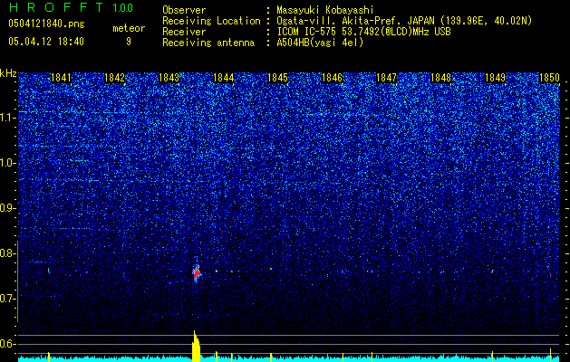Click the 1850 time marker
Screen dimensions: 570x362
click(x=549, y=78)
